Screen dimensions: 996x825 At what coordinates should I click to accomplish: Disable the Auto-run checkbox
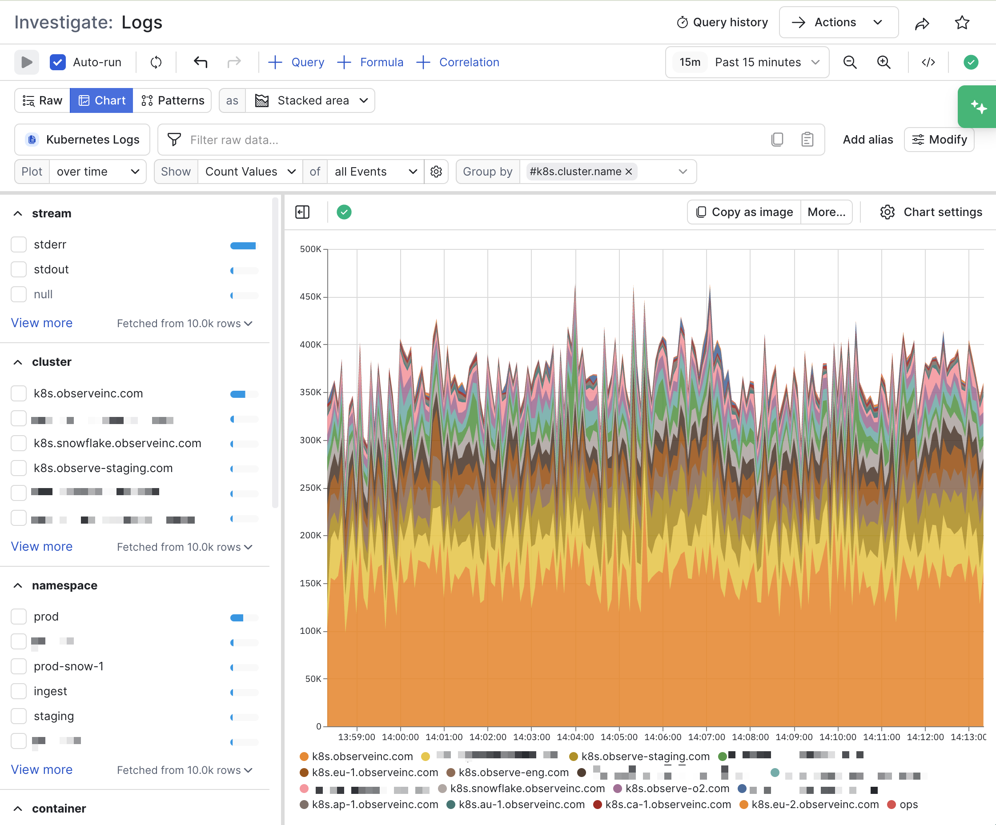[x=58, y=62]
